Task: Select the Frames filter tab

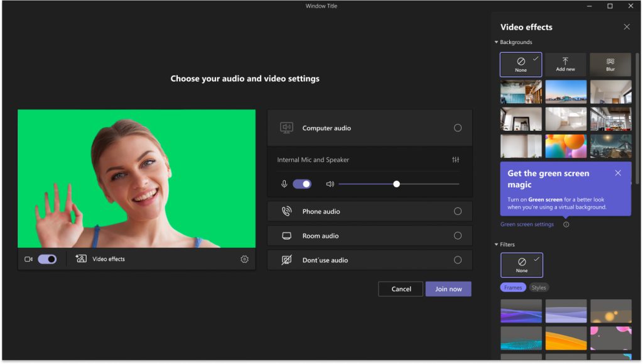Action: pos(513,287)
